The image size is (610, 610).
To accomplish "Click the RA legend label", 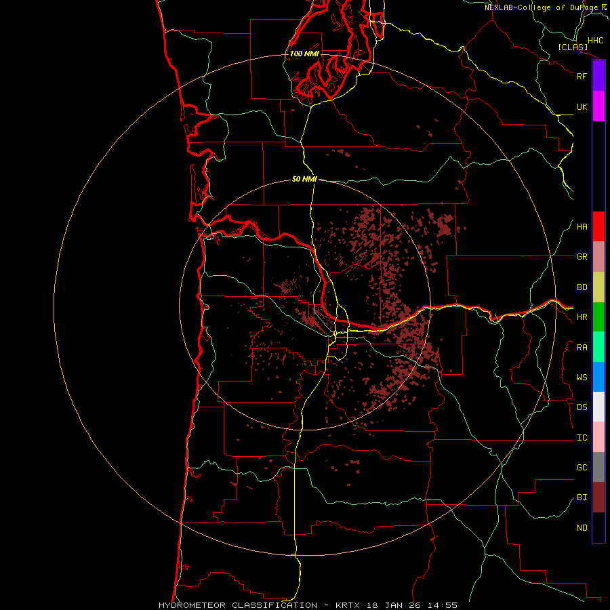I will [x=582, y=348].
